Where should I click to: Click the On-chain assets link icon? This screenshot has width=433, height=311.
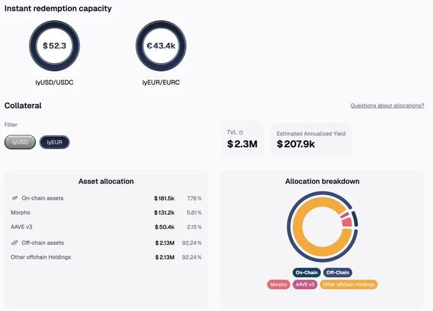tap(15, 198)
